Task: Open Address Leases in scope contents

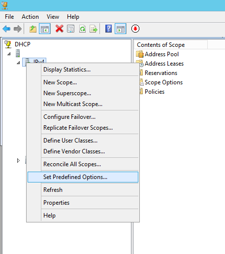Action: [x=164, y=64]
